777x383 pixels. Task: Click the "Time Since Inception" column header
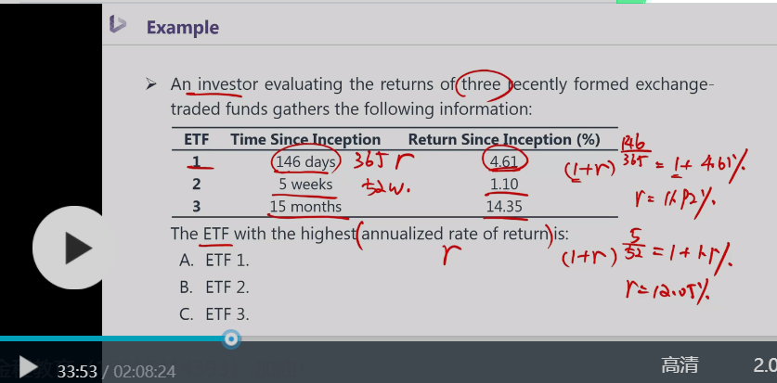coord(305,139)
